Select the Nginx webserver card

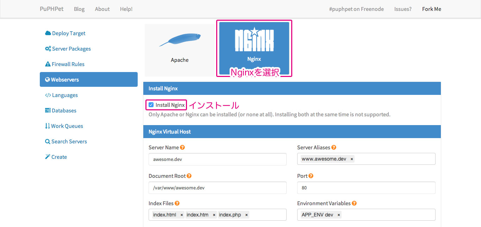click(254, 48)
